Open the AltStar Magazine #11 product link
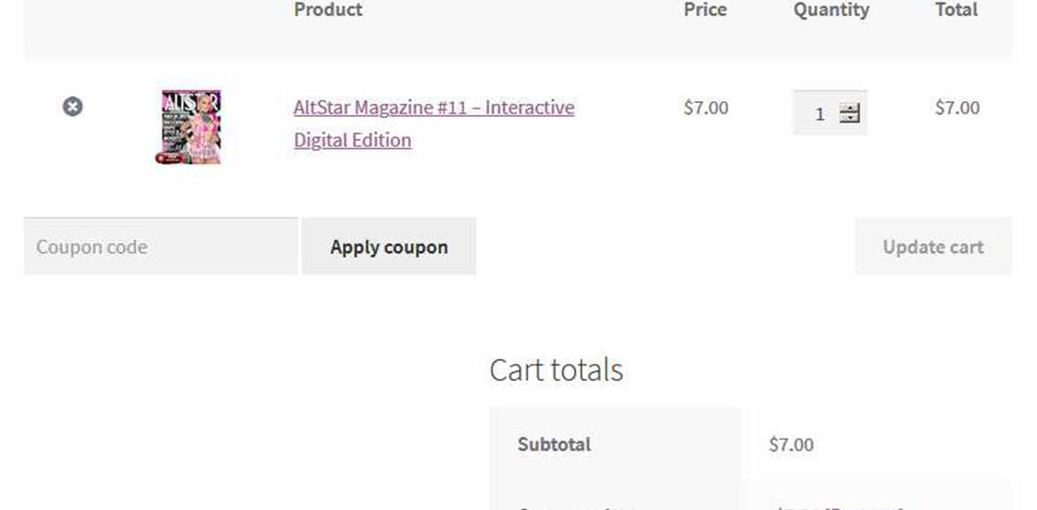1037x510 pixels. pyautogui.click(x=433, y=108)
